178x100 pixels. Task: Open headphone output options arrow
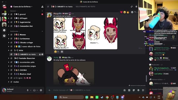click(x=37, y=90)
